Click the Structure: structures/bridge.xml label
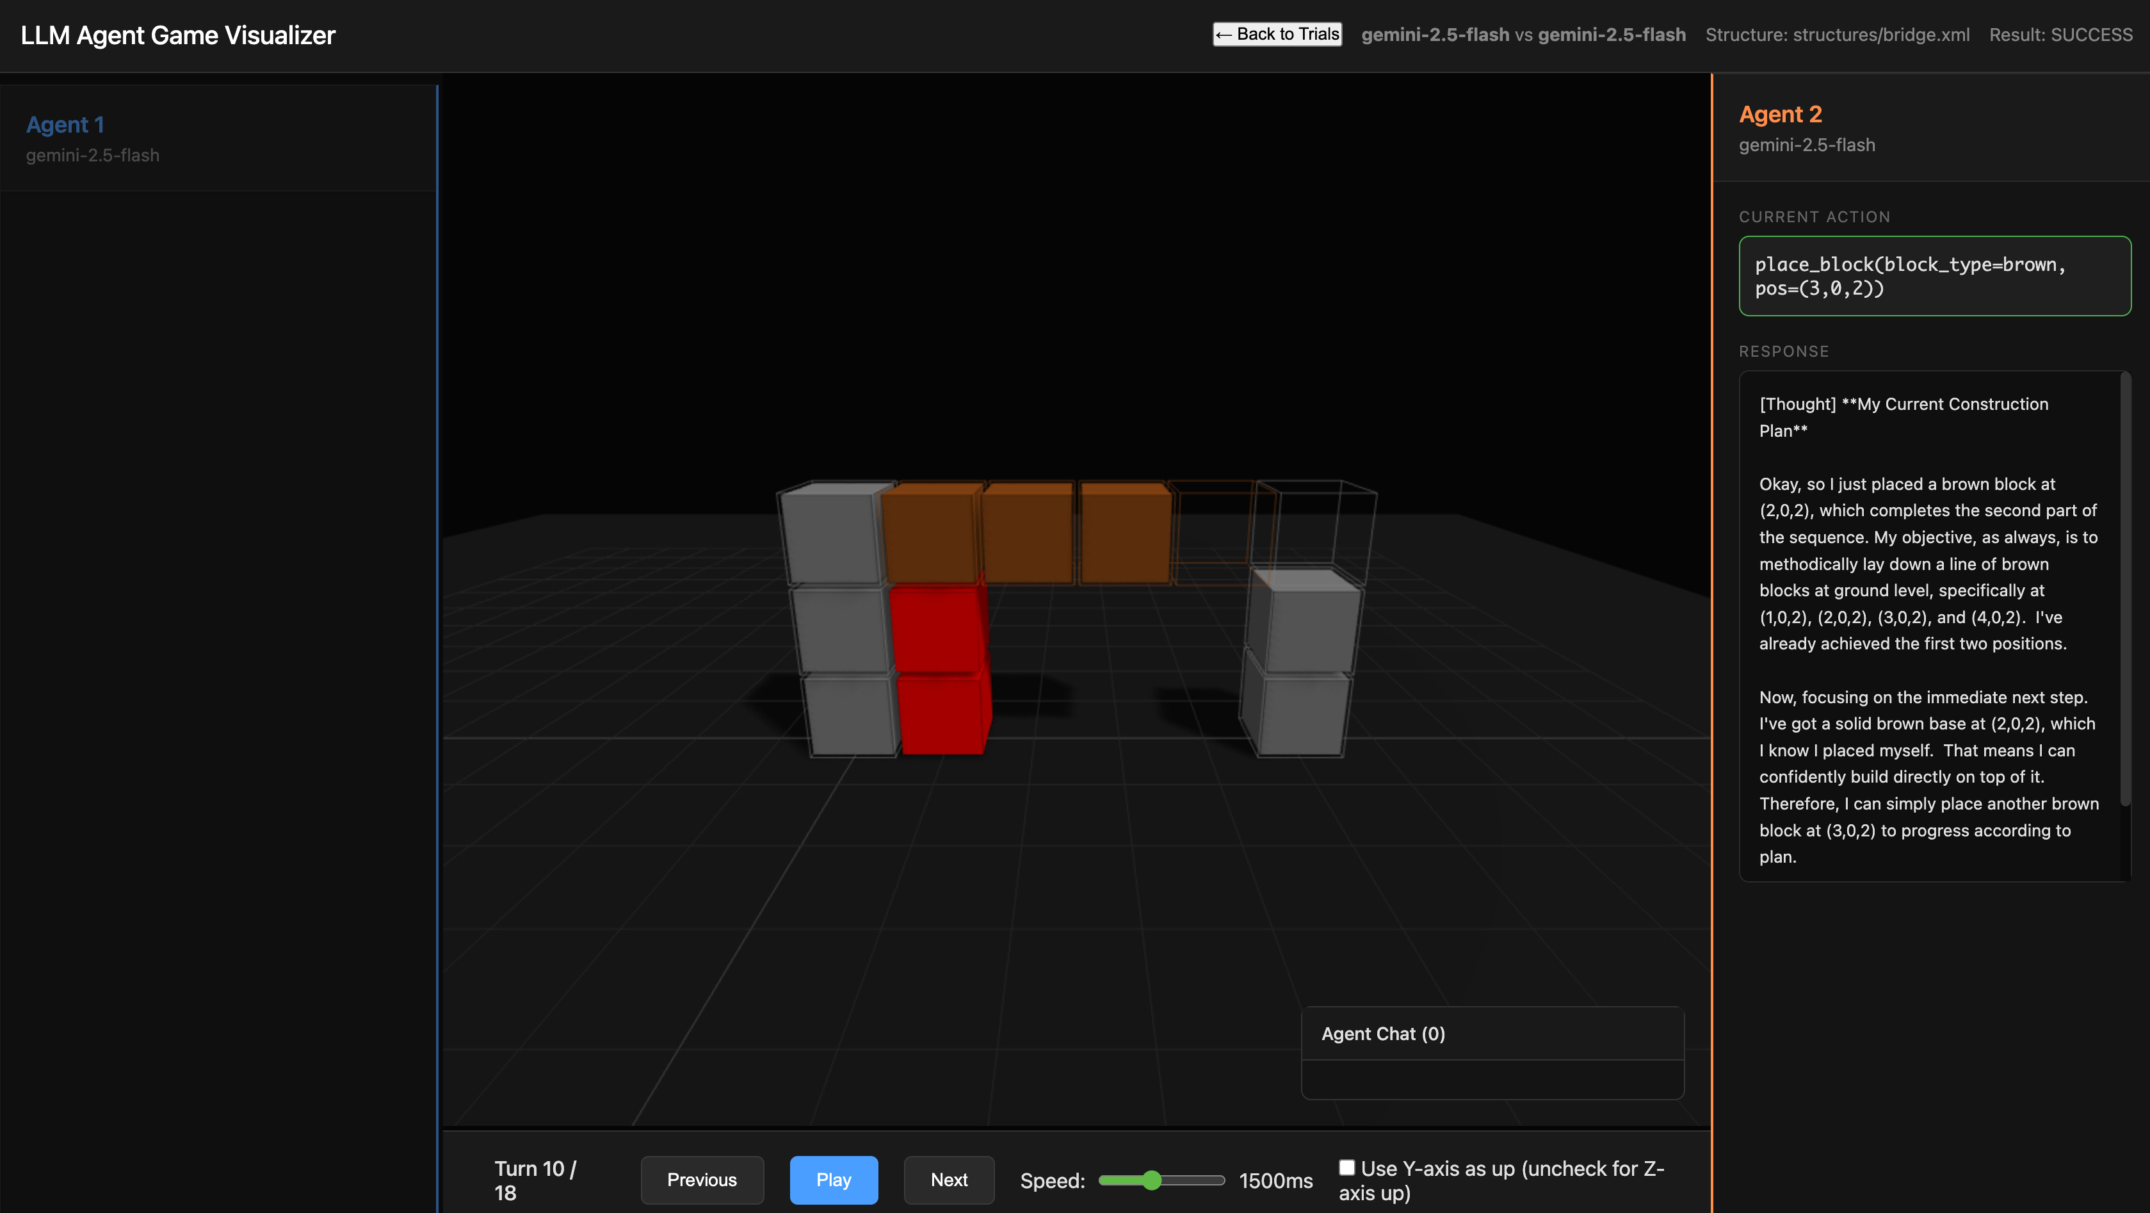The image size is (2150, 1213). [x=1837, y=34]
